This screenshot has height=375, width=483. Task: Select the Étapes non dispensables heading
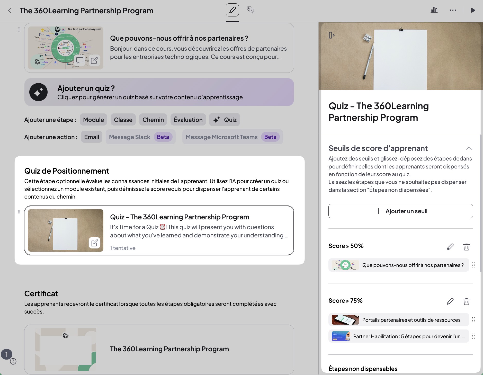click(x=363, y=369)
